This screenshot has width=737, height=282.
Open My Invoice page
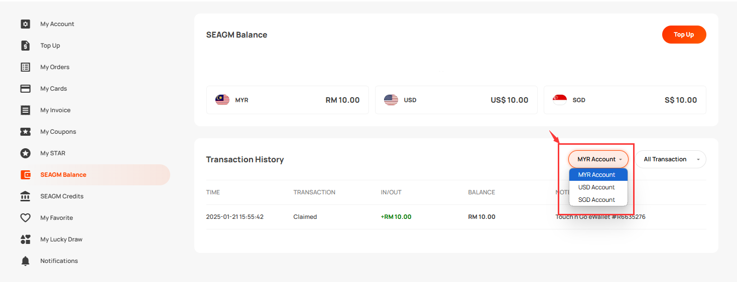[55, 110]
